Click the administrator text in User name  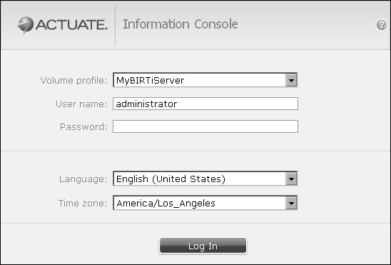click(x=147, y=104)
